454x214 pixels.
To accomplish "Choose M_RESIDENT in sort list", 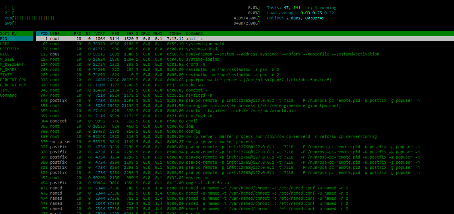I will 12,64.
